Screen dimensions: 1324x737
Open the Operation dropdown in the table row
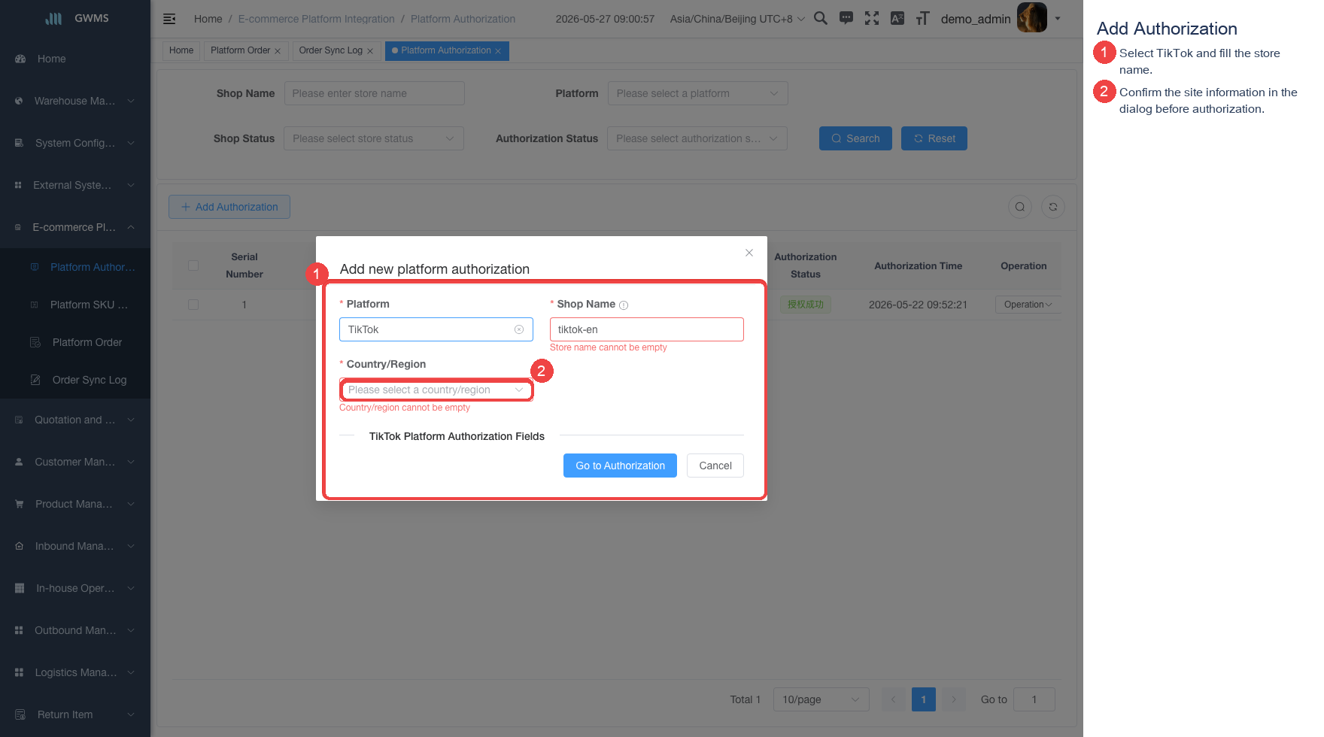[x=1028, y=305]
